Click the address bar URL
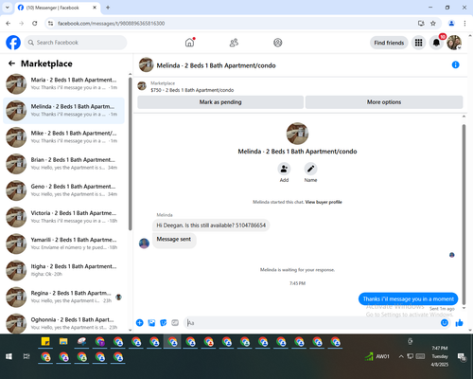The height and width of the screenshot is (379, 473). click(x=111, y=24)
